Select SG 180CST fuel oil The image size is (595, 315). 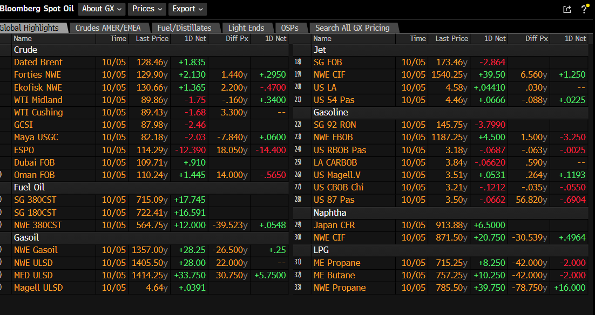coord(144,213)
